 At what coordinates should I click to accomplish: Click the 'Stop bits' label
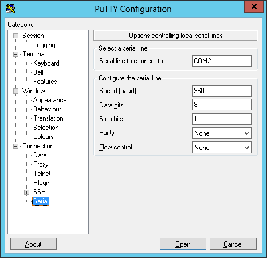click(111, 119)
